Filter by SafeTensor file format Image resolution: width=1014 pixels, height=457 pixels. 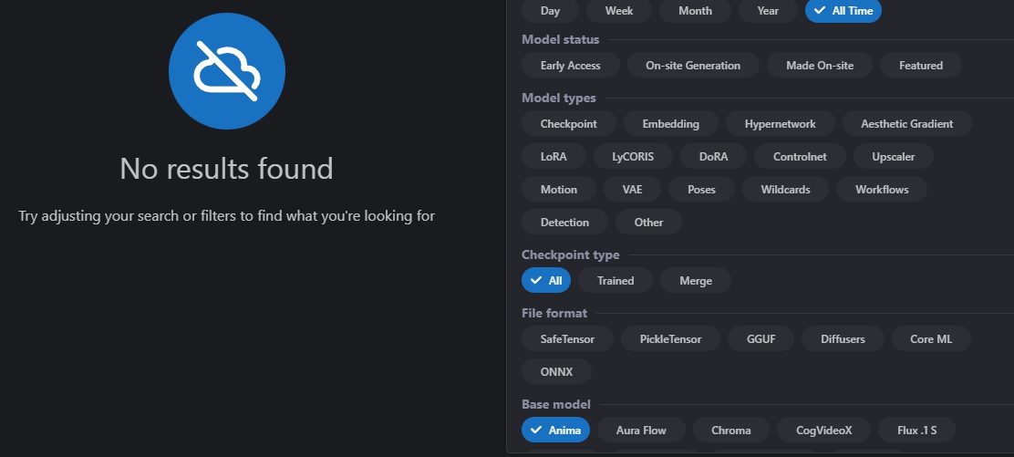tap(567, 338)
